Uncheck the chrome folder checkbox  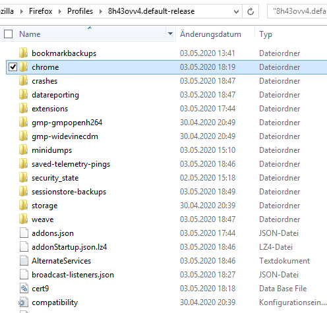coord(13,67)
